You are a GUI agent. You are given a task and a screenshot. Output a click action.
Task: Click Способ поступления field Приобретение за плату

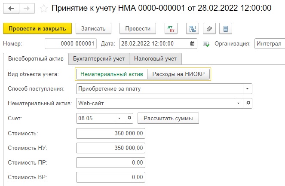pyautogui.click(x=159, y=88)
